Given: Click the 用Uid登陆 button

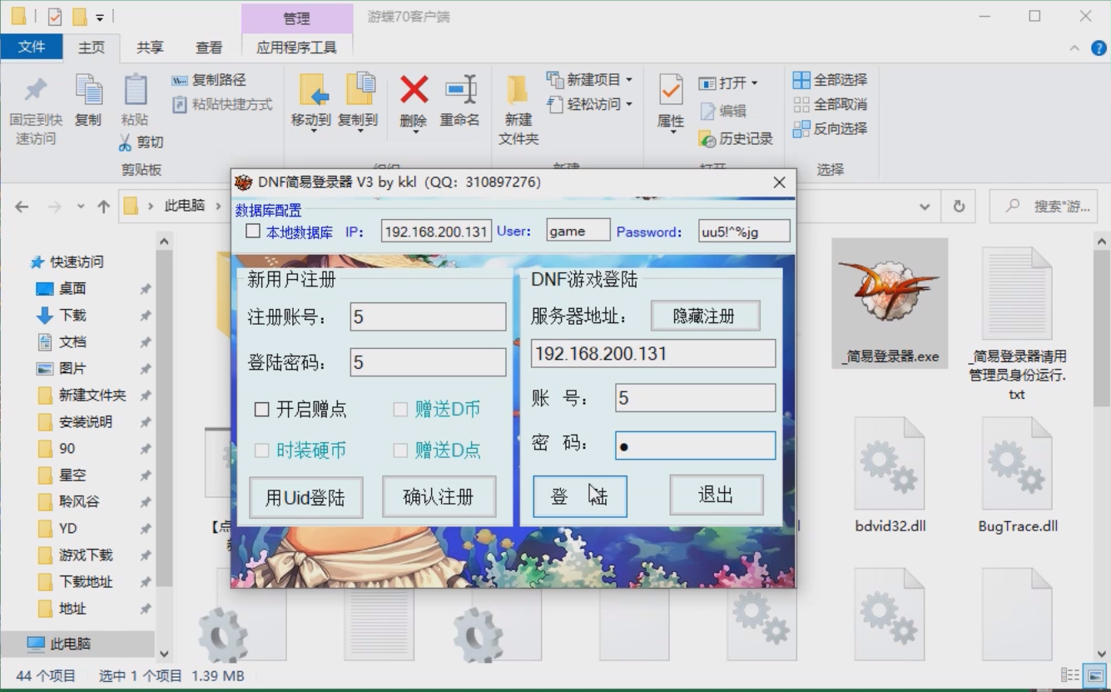Looking at the screenshot, I should click(305, 498).
